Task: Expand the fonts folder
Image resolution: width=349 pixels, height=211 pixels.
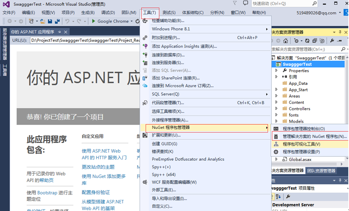Action: [x=276, y=115]
